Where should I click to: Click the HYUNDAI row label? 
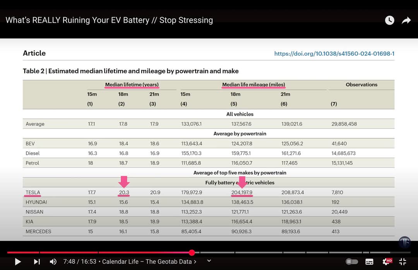pyautogui.click(x=36, y=202)
